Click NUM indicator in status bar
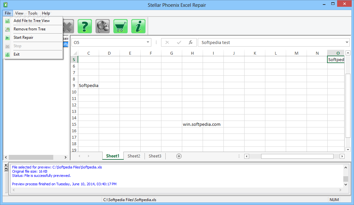 (334, 200)
